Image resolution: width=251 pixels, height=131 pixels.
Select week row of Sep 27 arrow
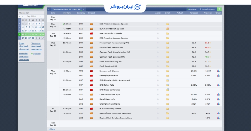[x=19, y=38]
